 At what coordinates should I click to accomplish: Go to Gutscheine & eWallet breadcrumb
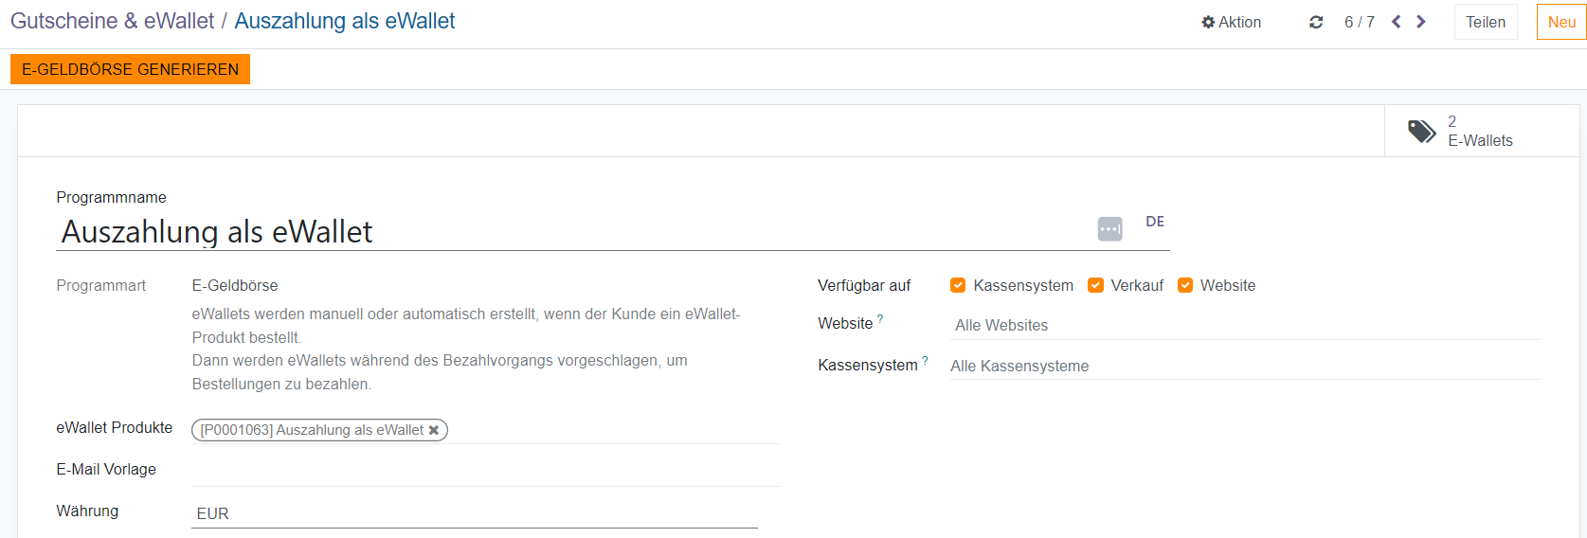point(112,21)
